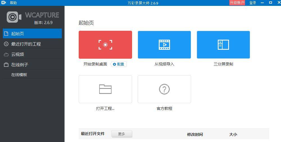Select the three-split screen recording tile
The height and width of the screenshot is (142, 281).
point(223,45)
